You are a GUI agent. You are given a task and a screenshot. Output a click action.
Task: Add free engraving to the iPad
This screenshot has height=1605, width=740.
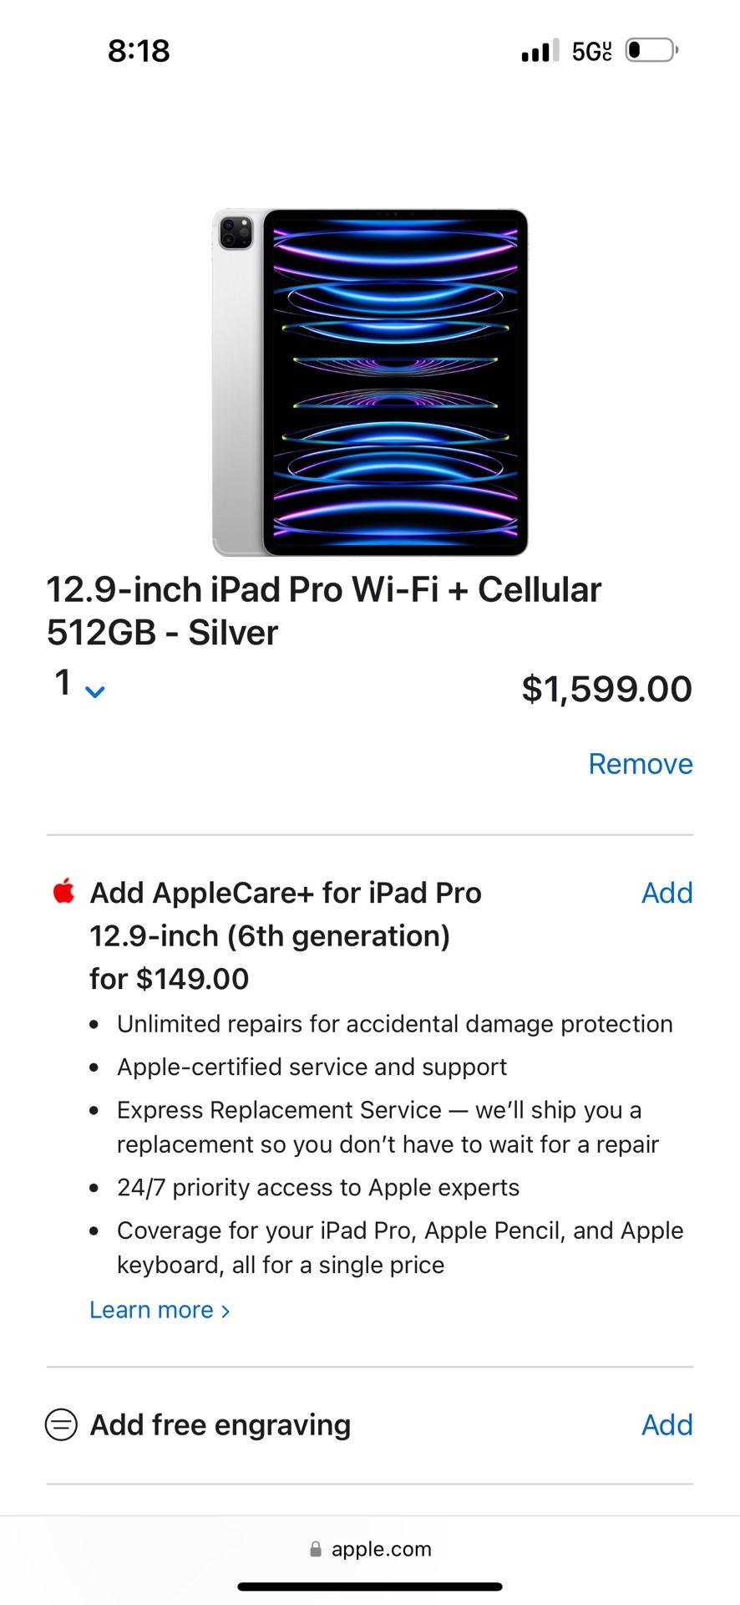coord(667,1424)
